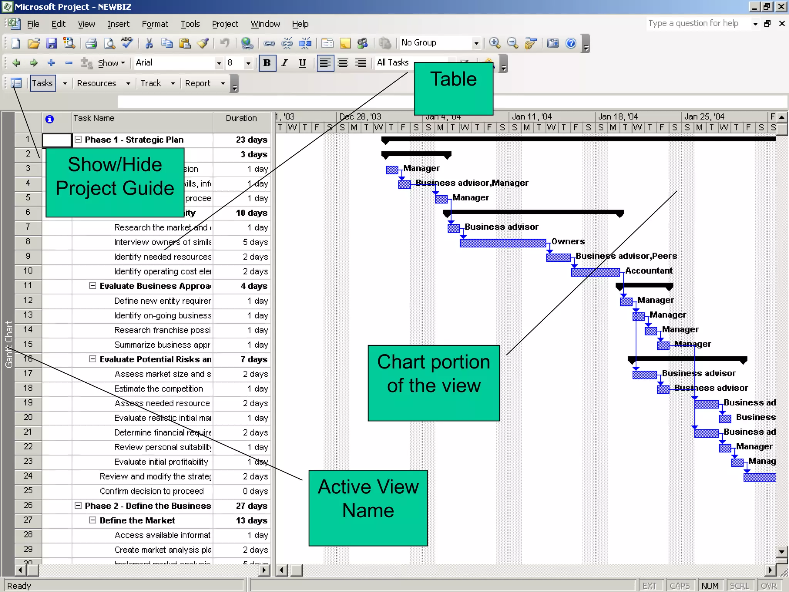
Task: Open Print Preview
Action: [109, 43]
